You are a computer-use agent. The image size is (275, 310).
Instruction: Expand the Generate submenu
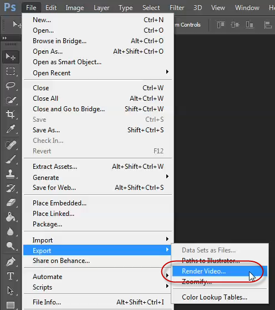(98, 177)
